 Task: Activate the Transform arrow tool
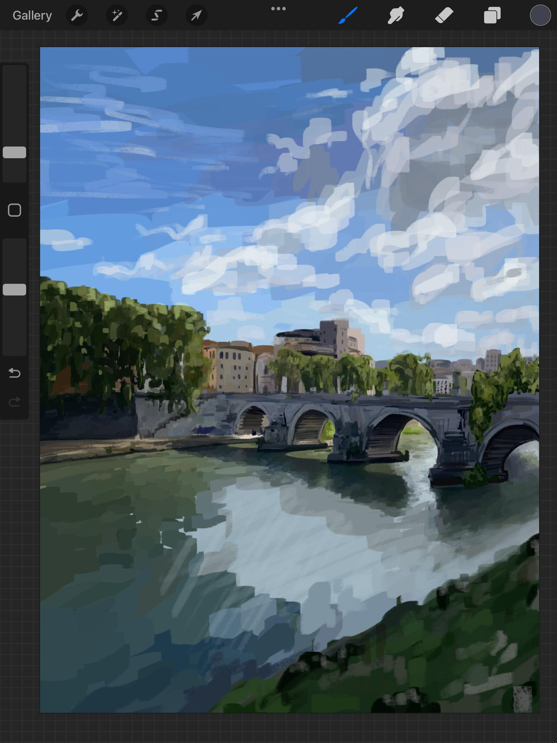(196, 15)
